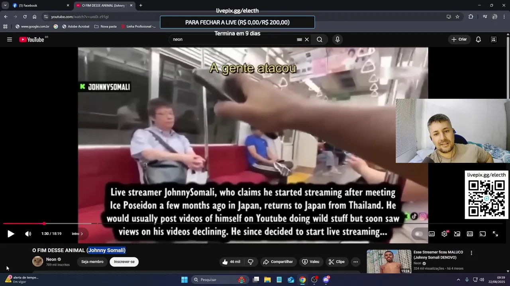Open the YouTube account avatar menu
Screen dimensions: 510x286
point(494,39)
